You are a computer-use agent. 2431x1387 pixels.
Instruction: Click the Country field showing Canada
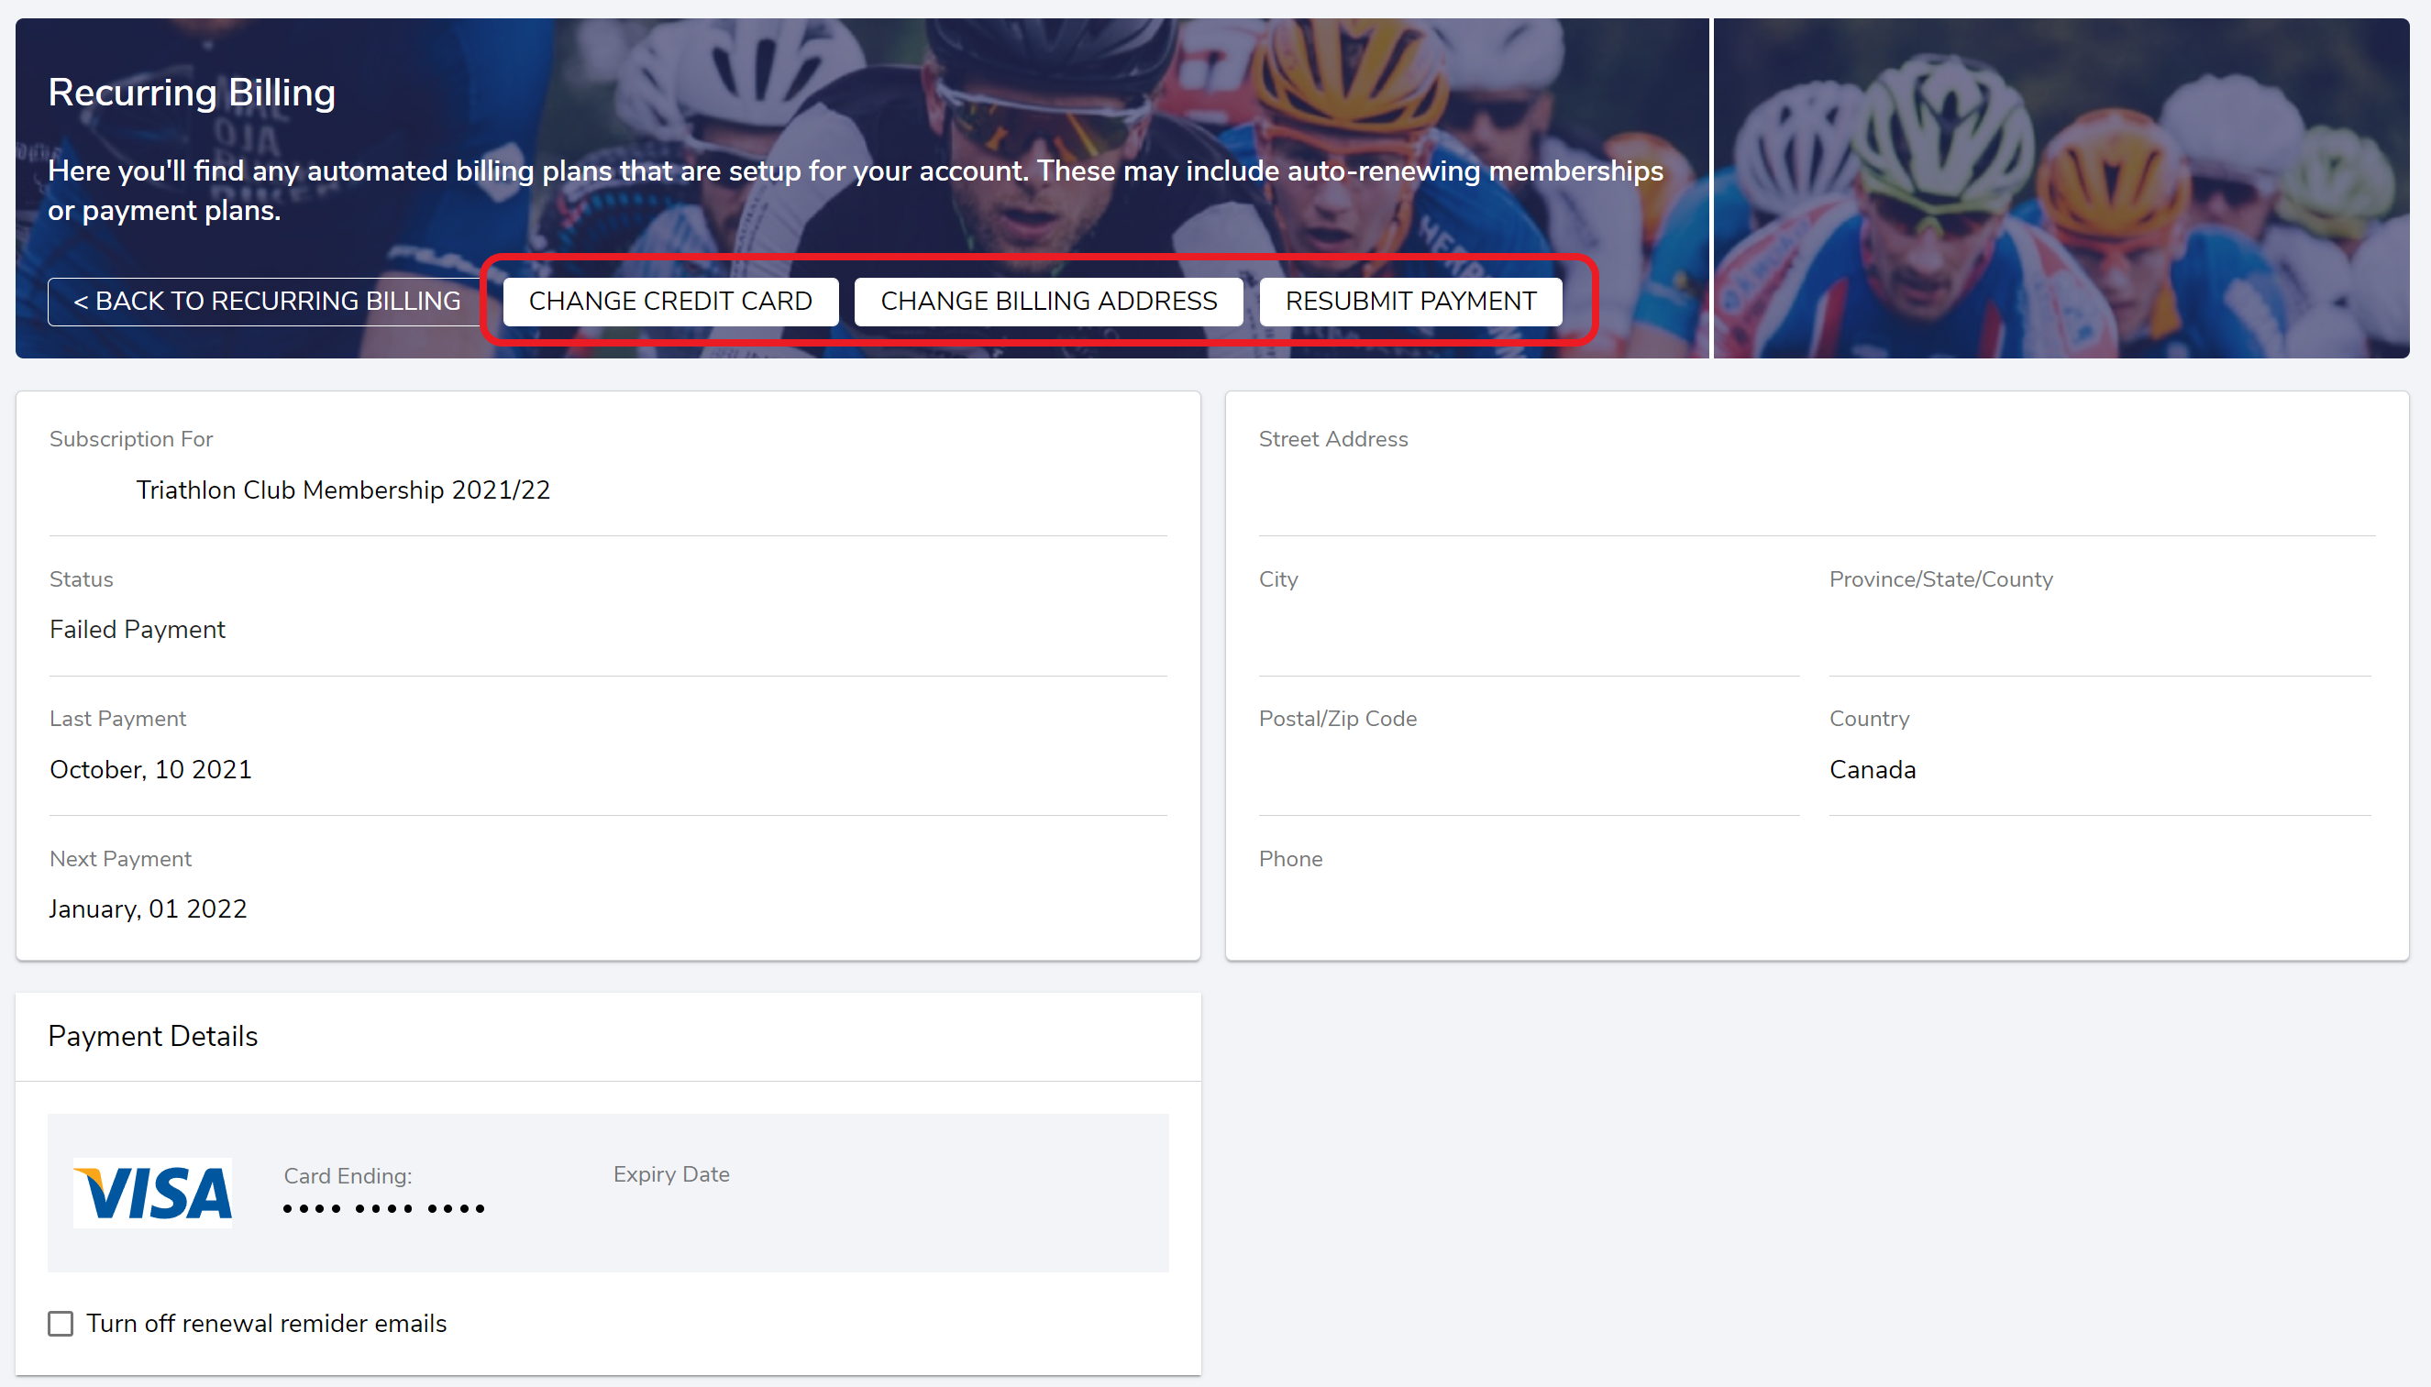coord(1872,770)
